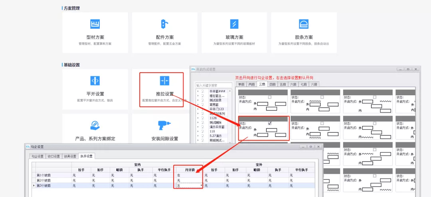Image resolution: width=431 pixels, height=197 pixels.
Task: Click the 输入关键字搜索 search field
Action: click(x=214, y=85)
